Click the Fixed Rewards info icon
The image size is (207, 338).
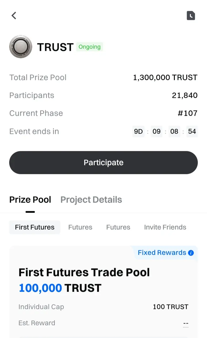(x=191, y=253)
